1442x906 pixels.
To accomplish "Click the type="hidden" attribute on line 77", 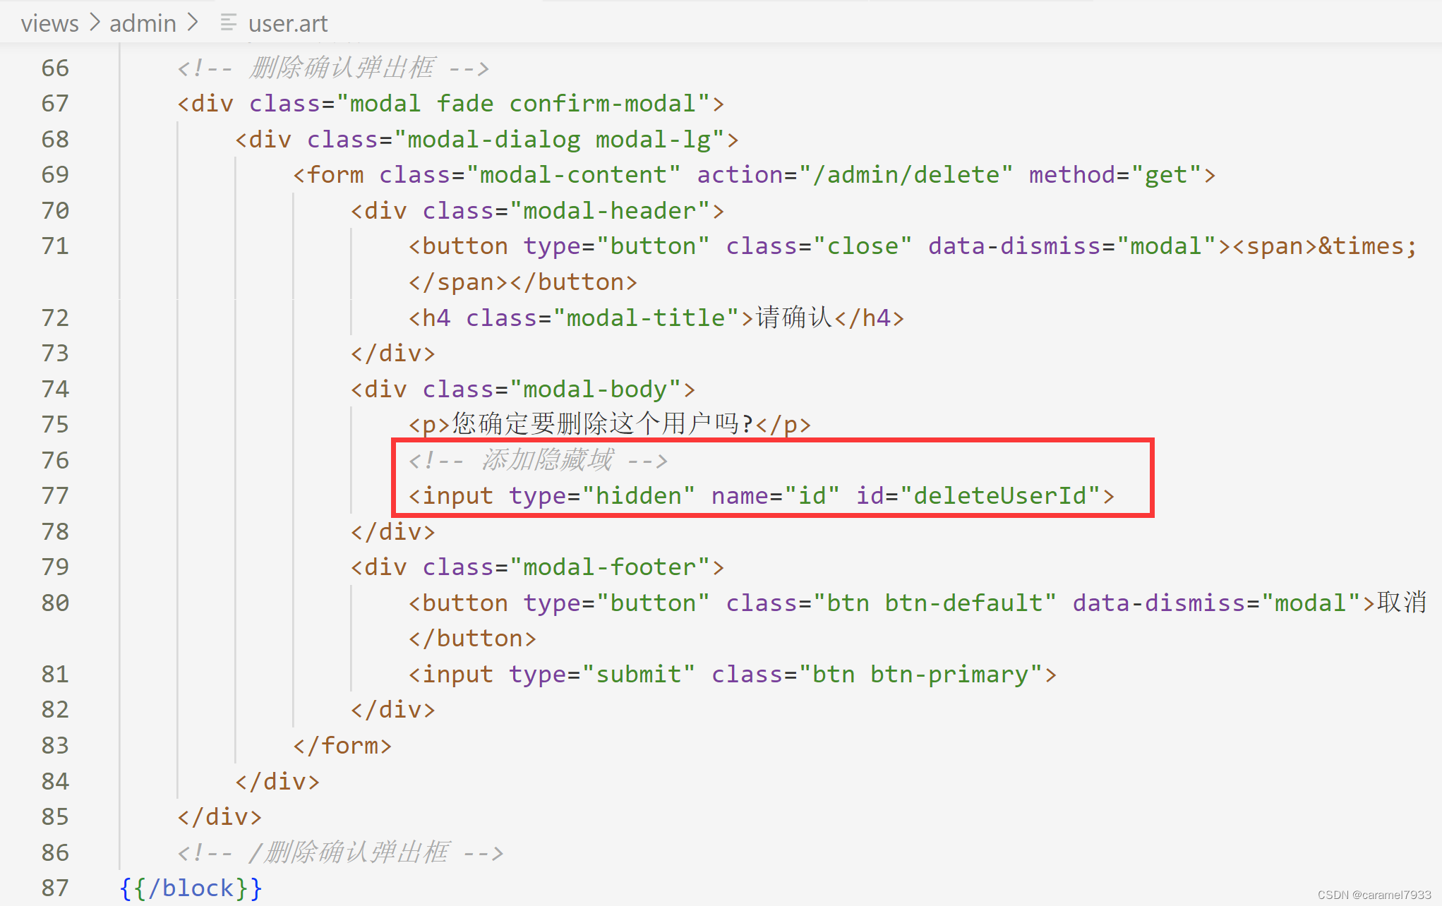I will click(602, 495).
